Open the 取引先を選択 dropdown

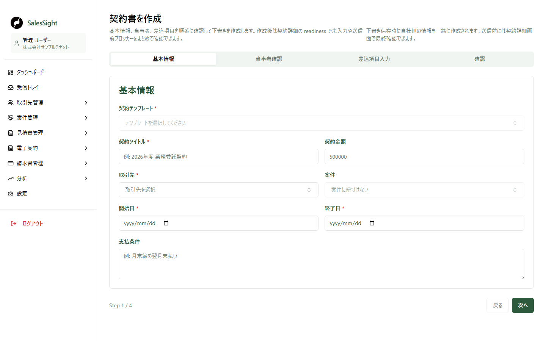pyautogui.click(x=218, y=190)
